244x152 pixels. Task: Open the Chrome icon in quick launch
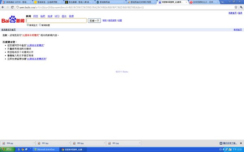click(x=23, y=150)
